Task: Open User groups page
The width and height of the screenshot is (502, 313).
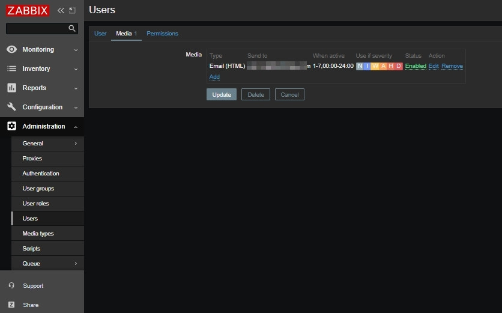Action: tap(47, 189)
